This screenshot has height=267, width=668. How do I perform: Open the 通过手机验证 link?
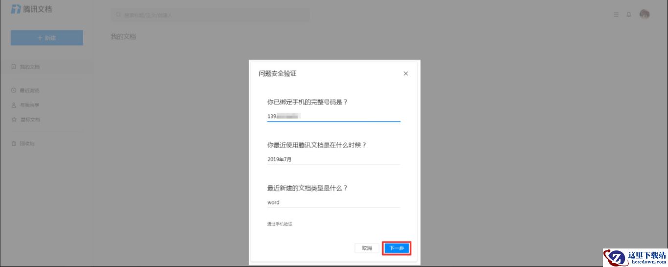(x=280, y=224)
